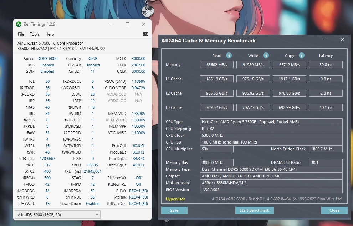Click the CPU Type field HexaCore AMD Ryzen
Image resolution: width=353 pixels, height=226 pixels.
tap(271, 122)
